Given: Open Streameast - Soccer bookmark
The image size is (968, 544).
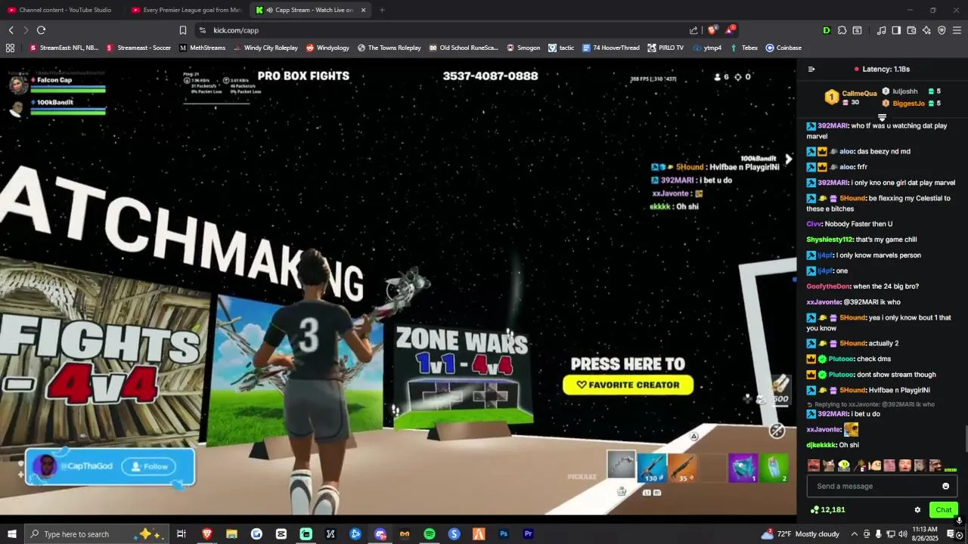Looking at the screenshot, I should 138,48.
